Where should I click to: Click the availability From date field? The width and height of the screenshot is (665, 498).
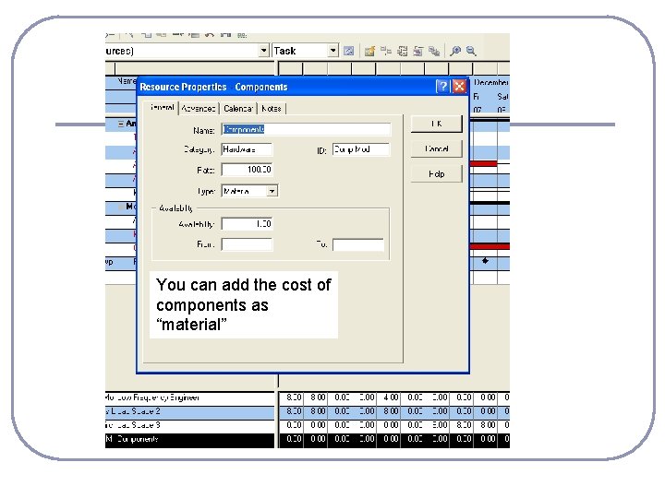pyautogui.click(x=247, y=244)
